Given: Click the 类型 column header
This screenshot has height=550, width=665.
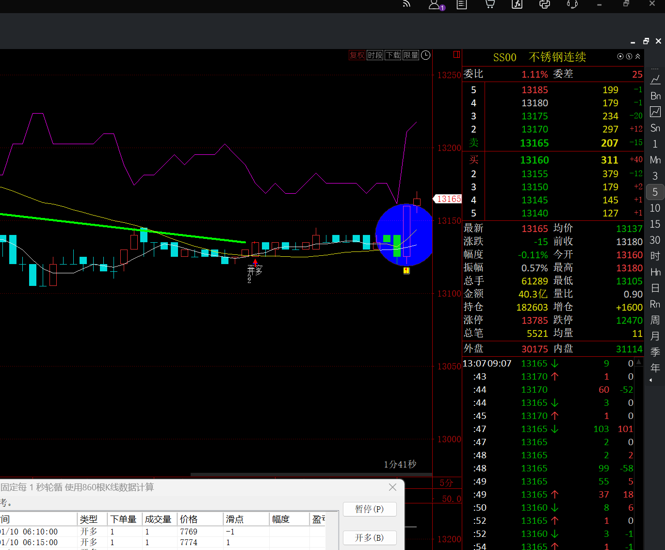Looking at the screenshot, I should [92, 519].
